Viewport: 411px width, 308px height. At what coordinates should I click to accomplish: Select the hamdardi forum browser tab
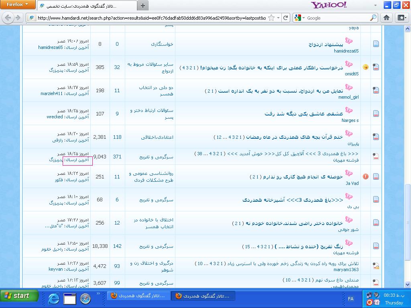87,6
